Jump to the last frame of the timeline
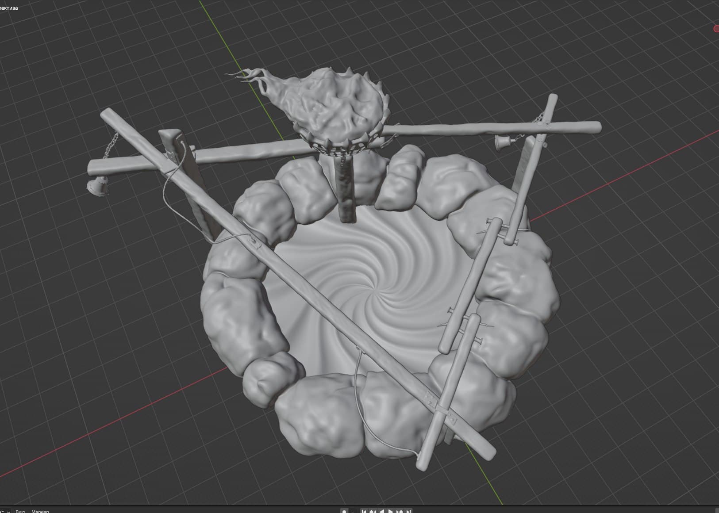 pyautogui.click(x=408, y=511)
